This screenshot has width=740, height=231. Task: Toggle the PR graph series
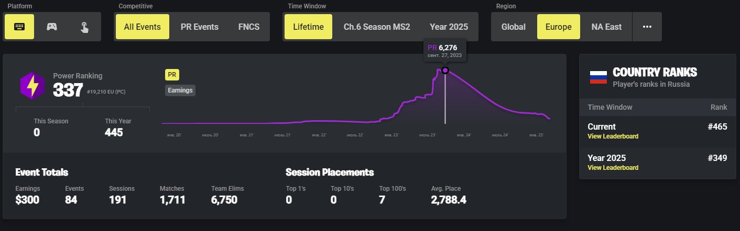click(x=172, y=75)
